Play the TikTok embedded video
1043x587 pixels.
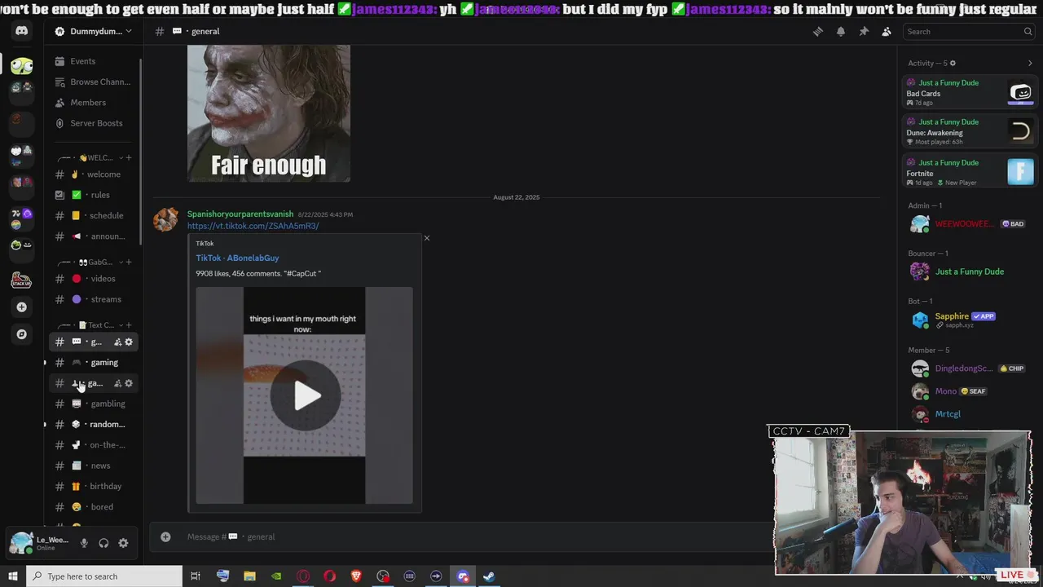point(306,395)
